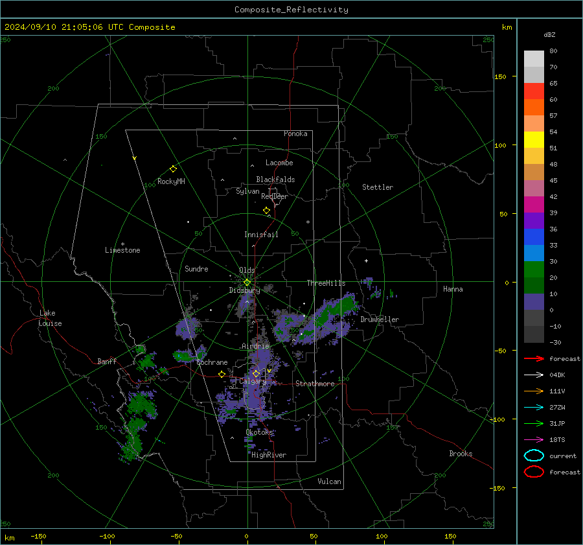
Task: Click the Didsbury city label
Action: [245, 290]
